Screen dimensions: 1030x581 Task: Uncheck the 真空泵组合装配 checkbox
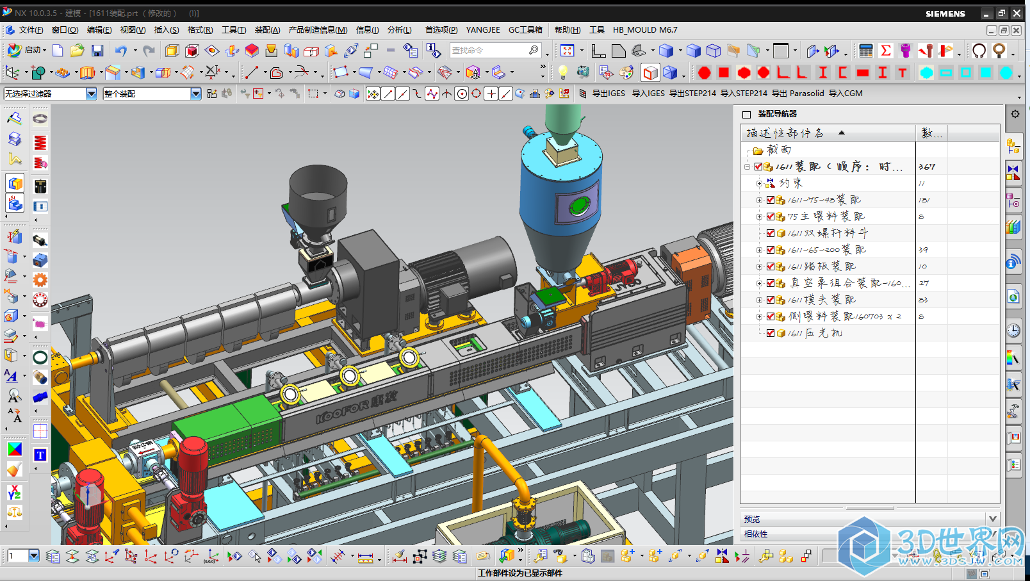[x=771, y=283]
